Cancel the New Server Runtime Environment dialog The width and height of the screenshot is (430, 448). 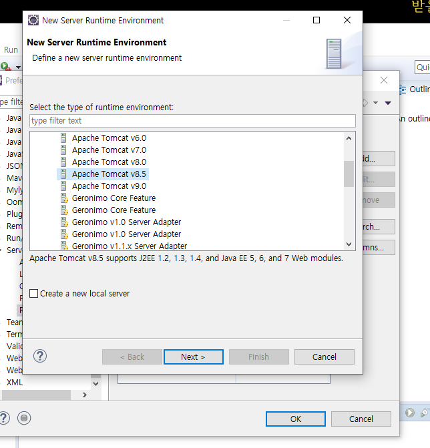(x=325, y=357)
